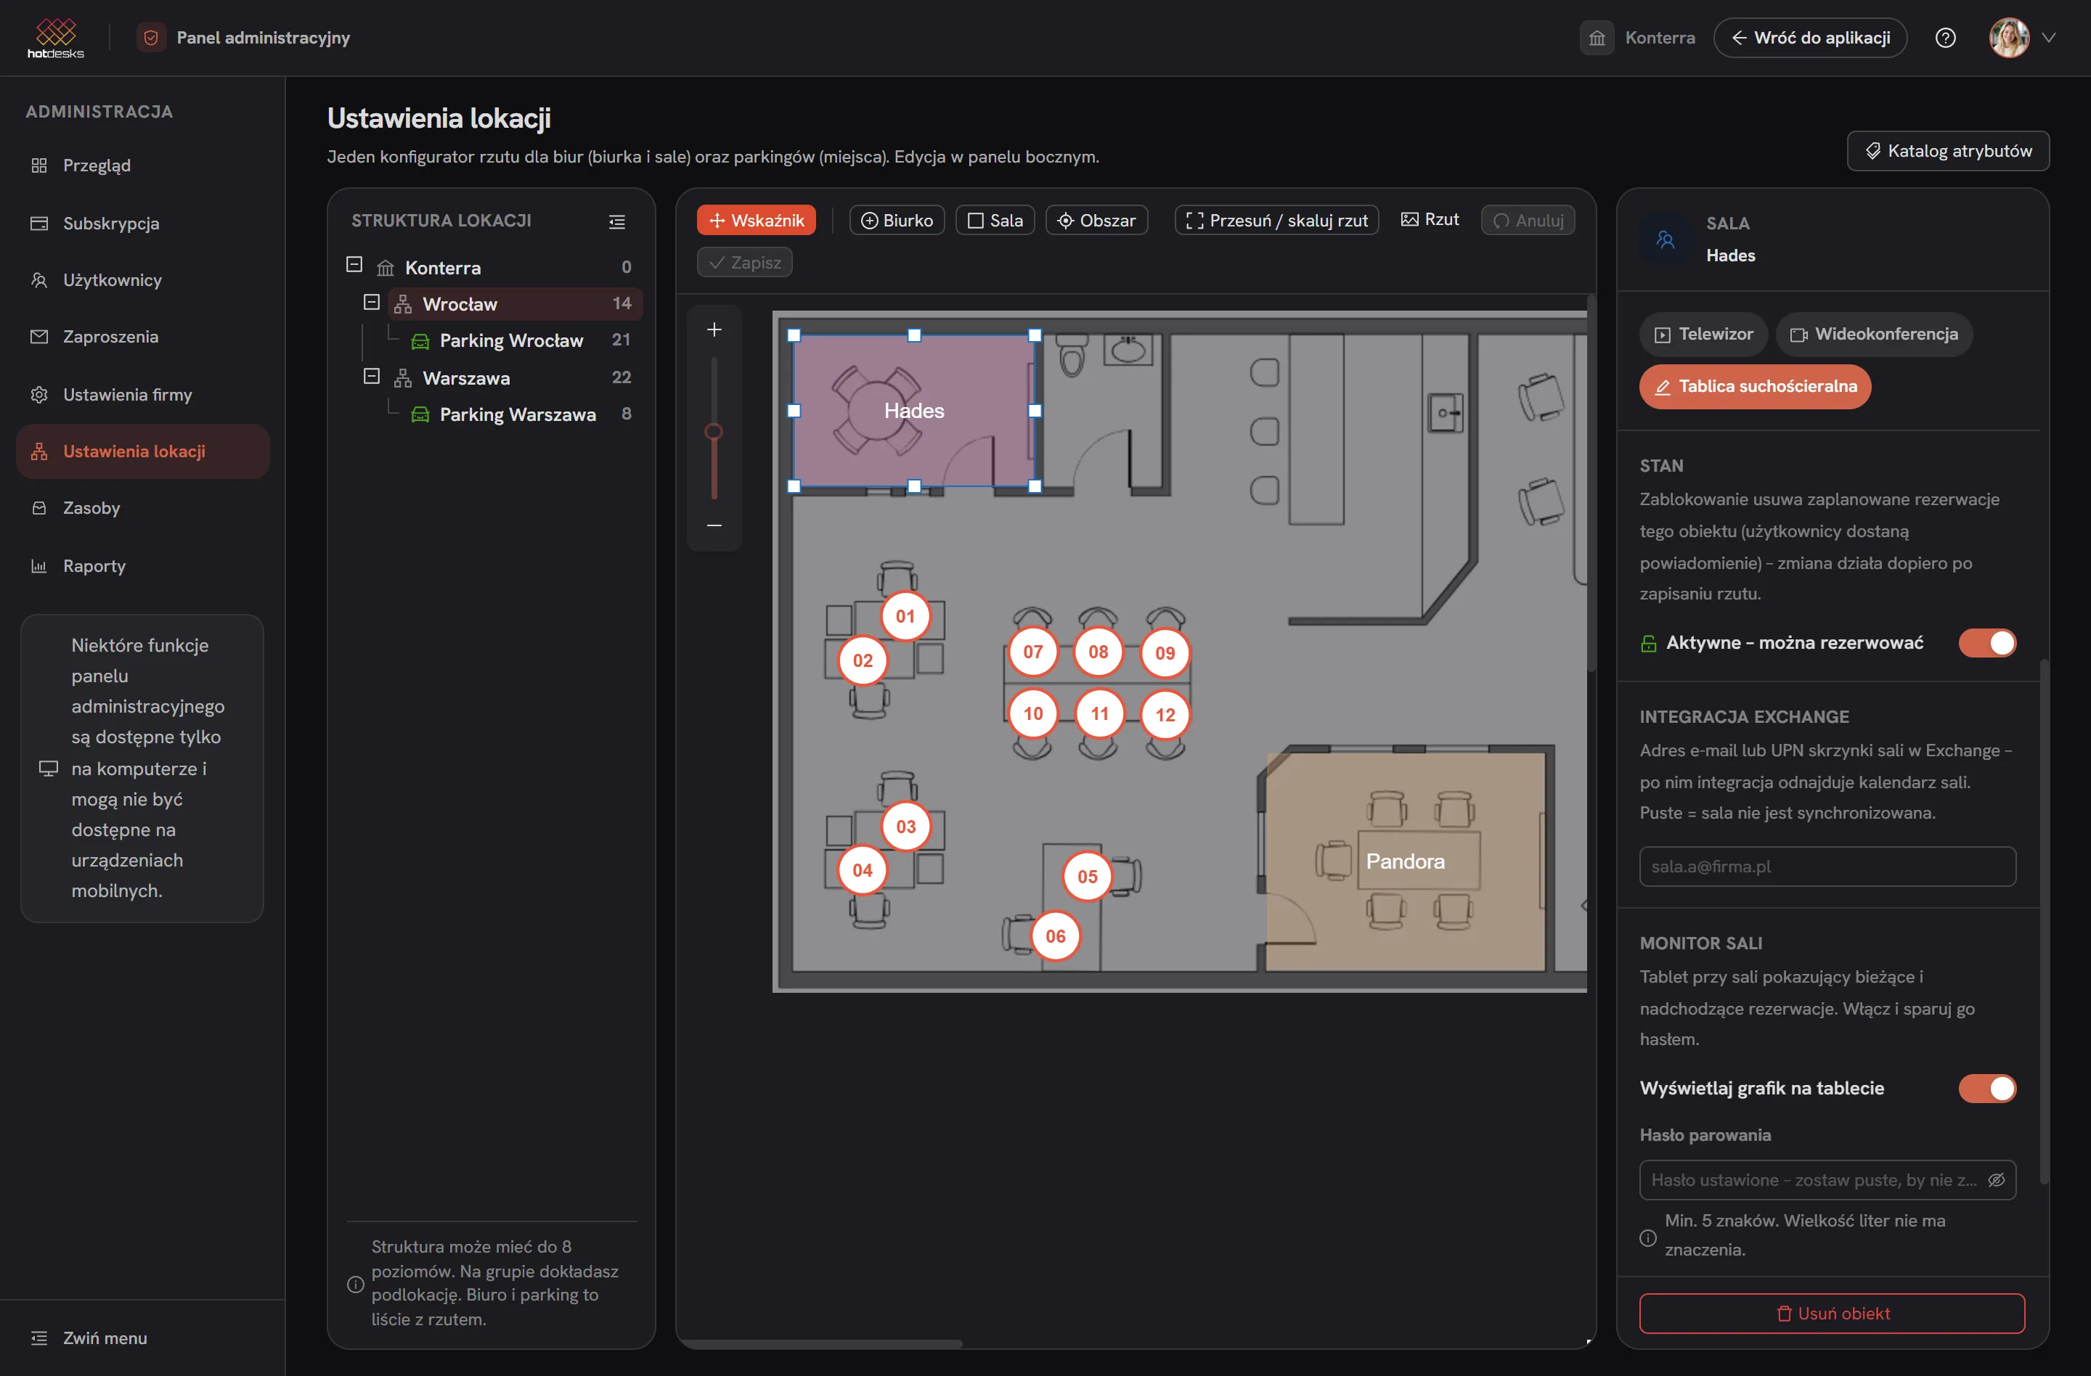Viewport: 2091px width, 1376px height.
Task: Focus the sala.a@firma.pl email field
Action: [x=1827, y=867]
